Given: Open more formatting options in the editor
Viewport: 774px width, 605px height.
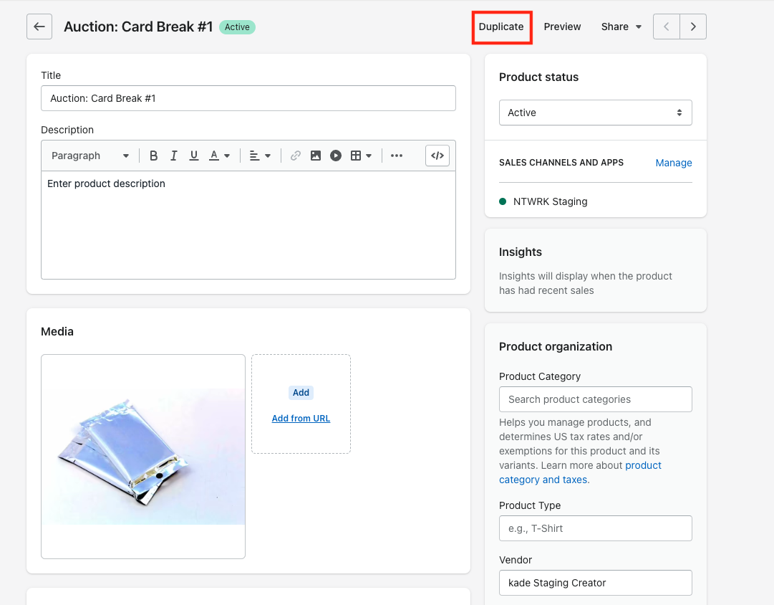Looking at the screenshot, I should [397, 155].
